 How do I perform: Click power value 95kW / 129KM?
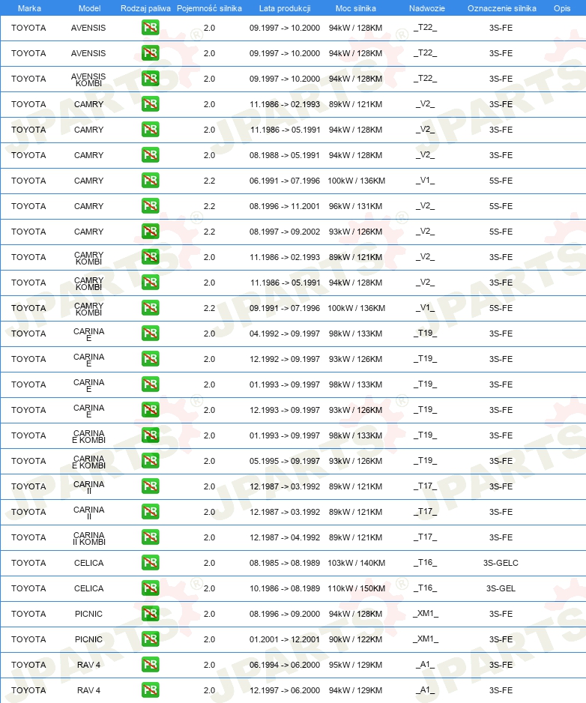pyautogui.click(x=355, y=665)
